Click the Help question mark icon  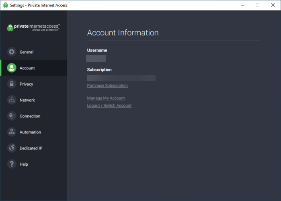tap(12, 164)
